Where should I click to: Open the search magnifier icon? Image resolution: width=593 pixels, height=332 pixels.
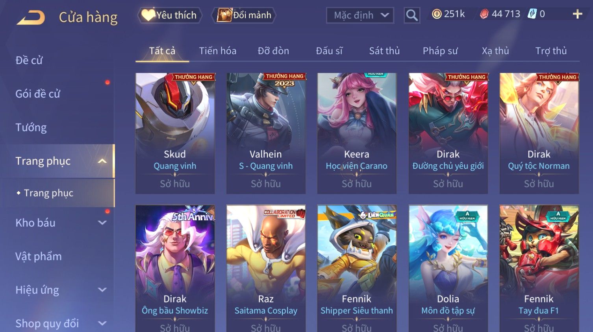pos(412,15)
